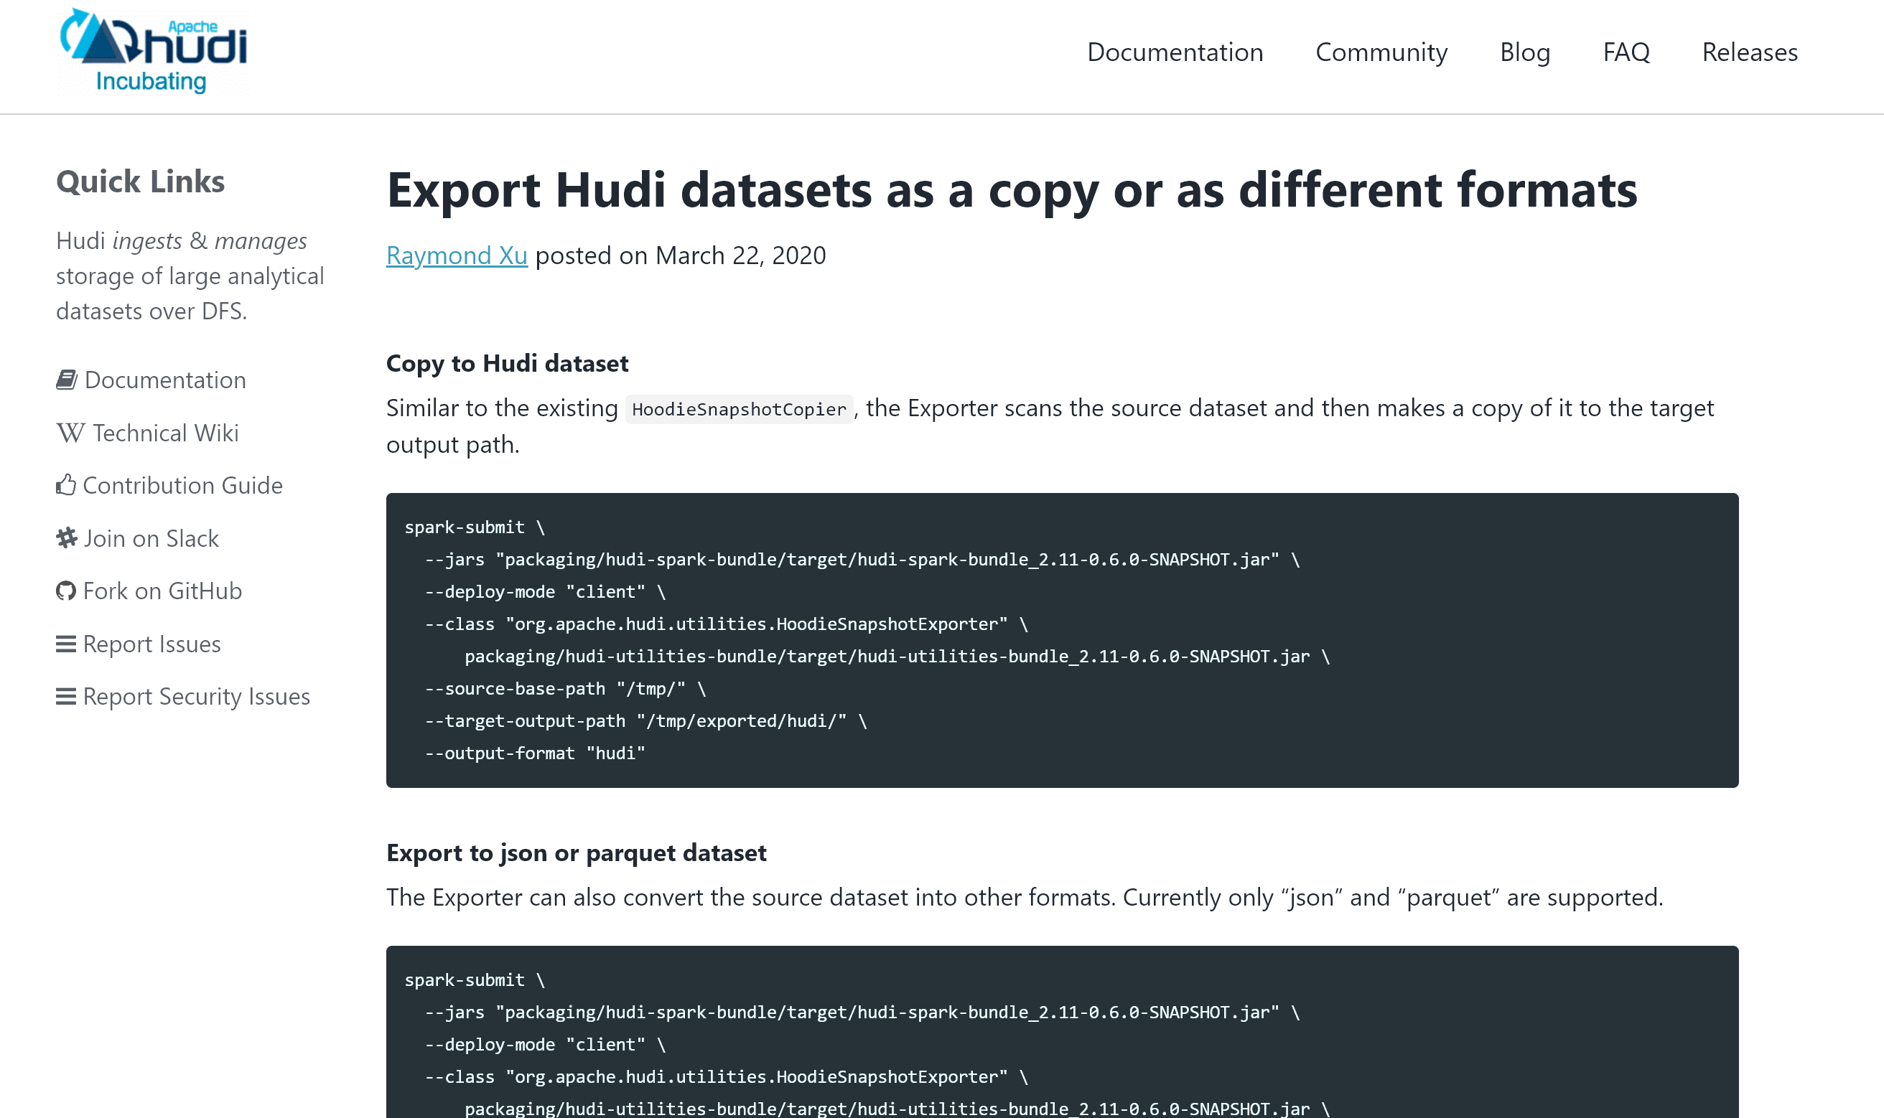Click the thumbs-up Contribution Guide icon
This screenshot has height=1118, width=1884.
(66, 485)
